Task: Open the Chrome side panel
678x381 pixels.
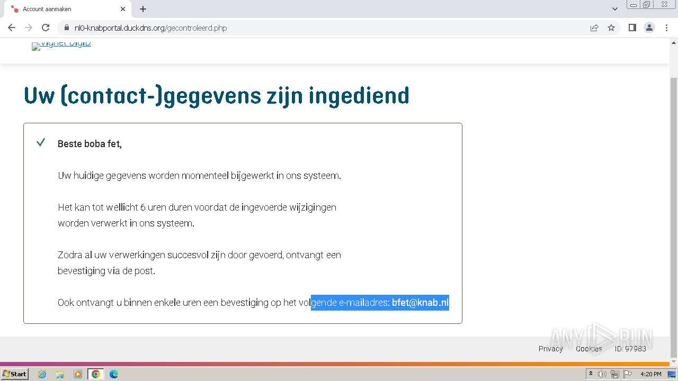Action: (x=632, y=28)
